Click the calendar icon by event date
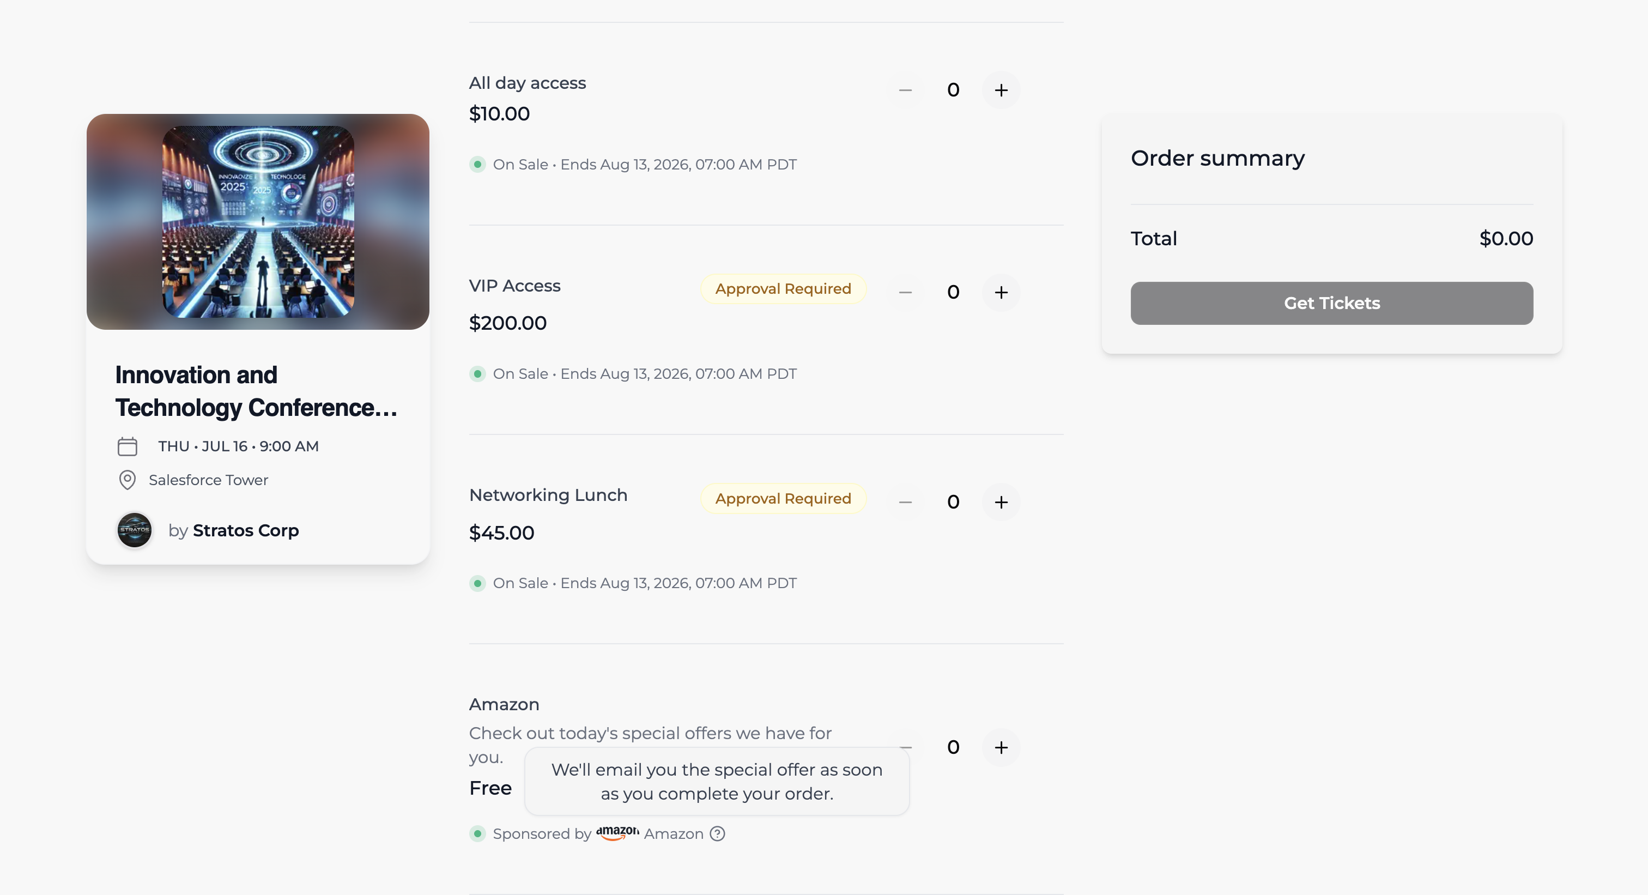 (128, 446)
